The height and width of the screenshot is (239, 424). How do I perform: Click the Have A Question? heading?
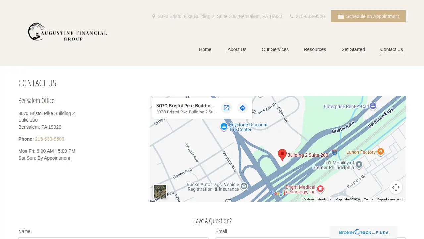212,221
